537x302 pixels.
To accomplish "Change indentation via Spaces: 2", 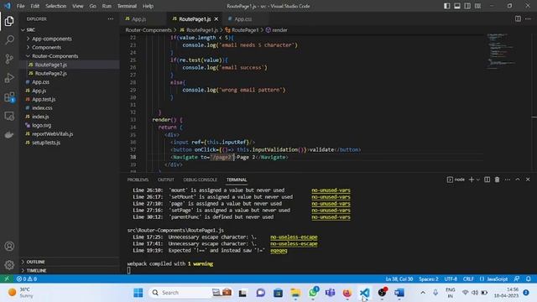I will pyautogui.click(x=428, y=279).
